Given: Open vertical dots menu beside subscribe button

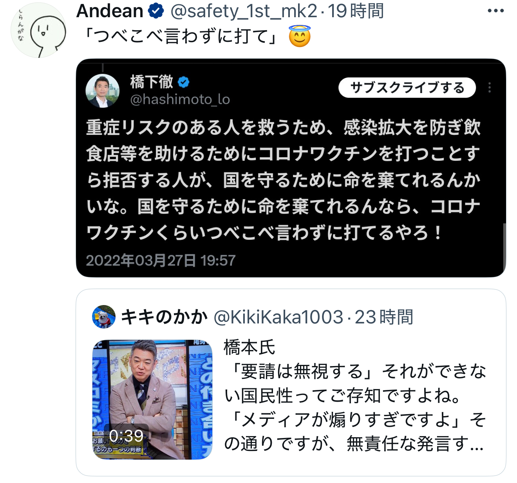Looking at the screenshot, I should coord(490,88).
